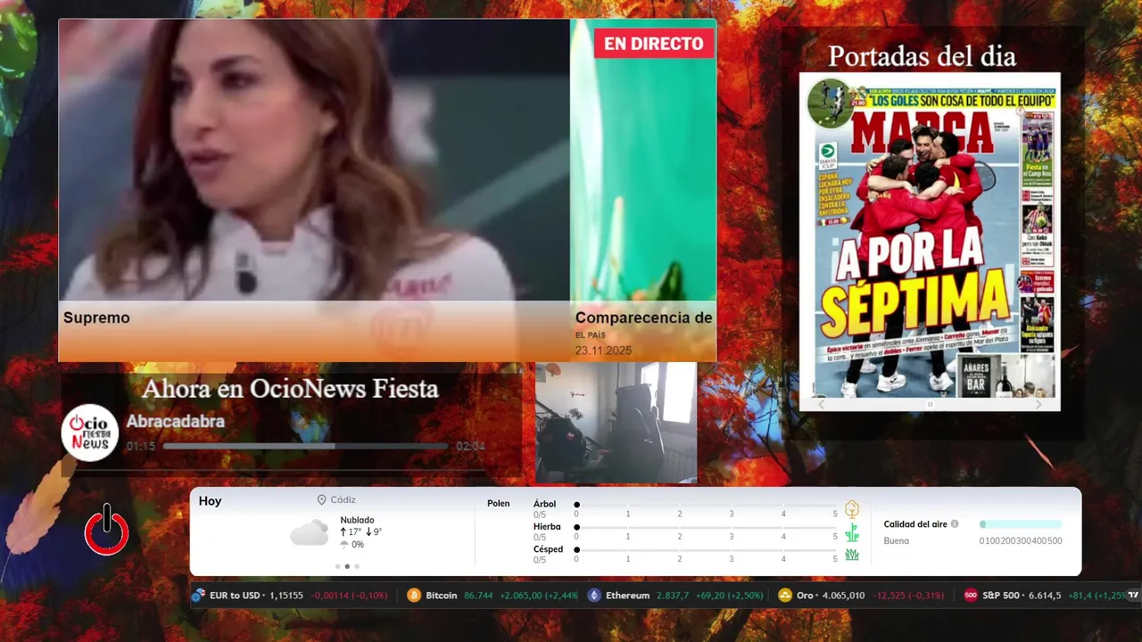Go to previous cover with left arrow
Image resolution: width=1142 pixels, height=642 pixels.
822,405
